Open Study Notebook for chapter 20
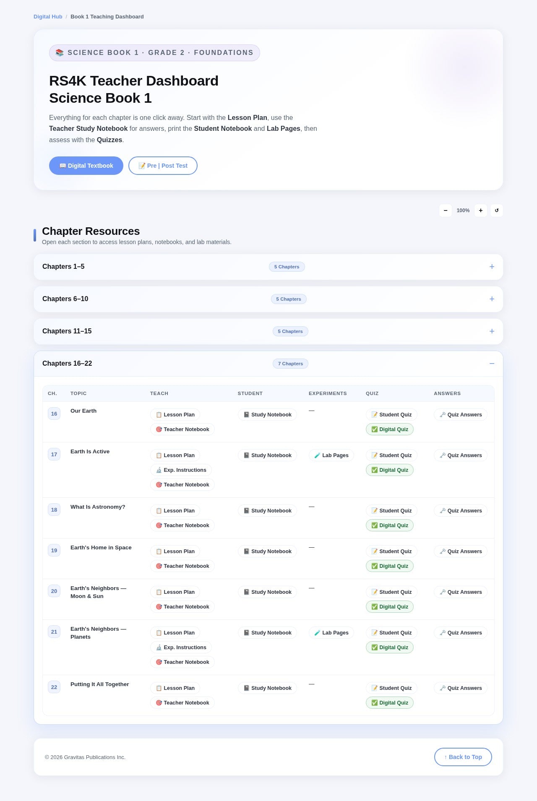The height and width of the screenshot is (801, 537). (x=267, y=592)
